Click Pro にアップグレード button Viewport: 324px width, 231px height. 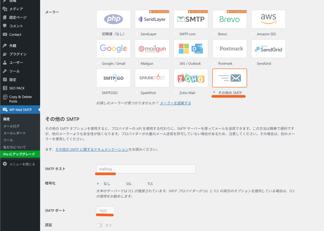20,154
